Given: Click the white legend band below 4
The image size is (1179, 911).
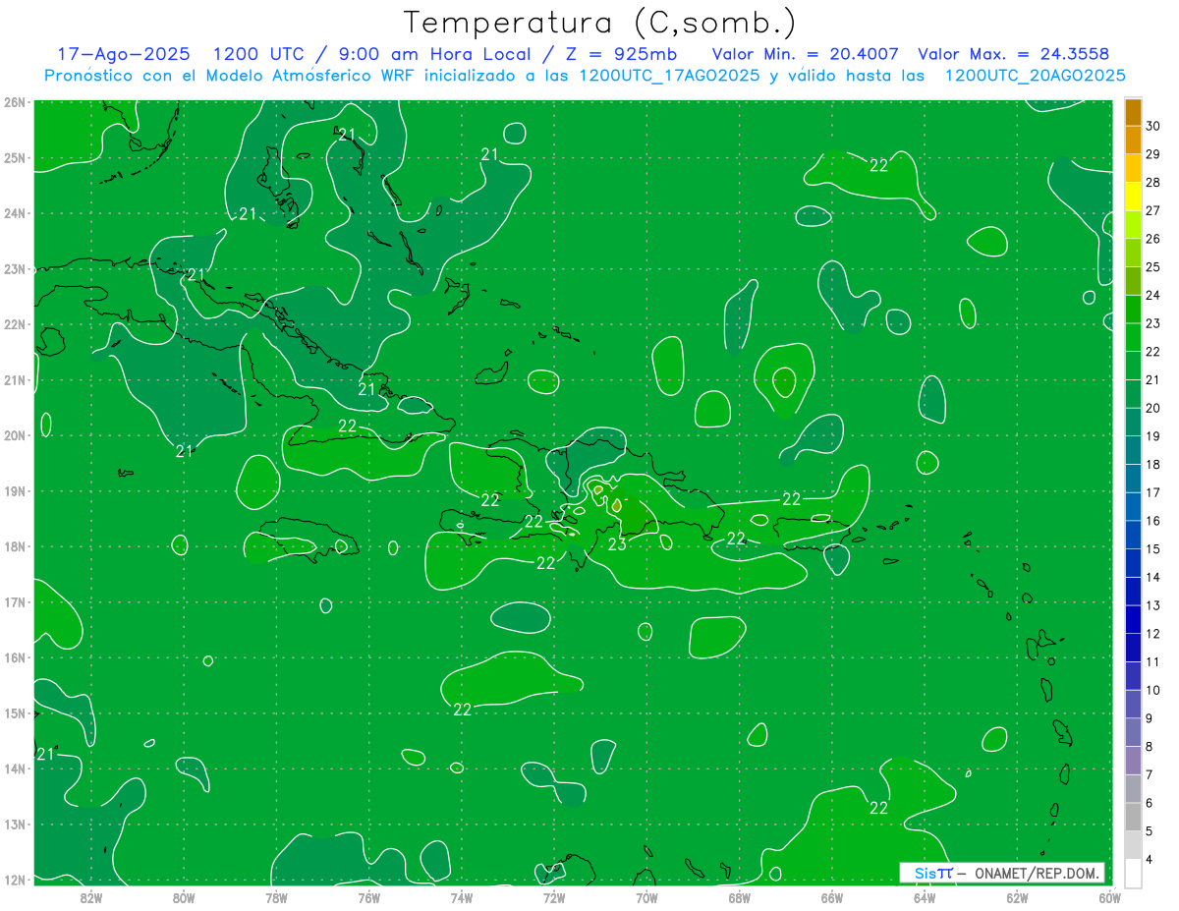Looking at the screenshot, I should tap(1133, 873).
